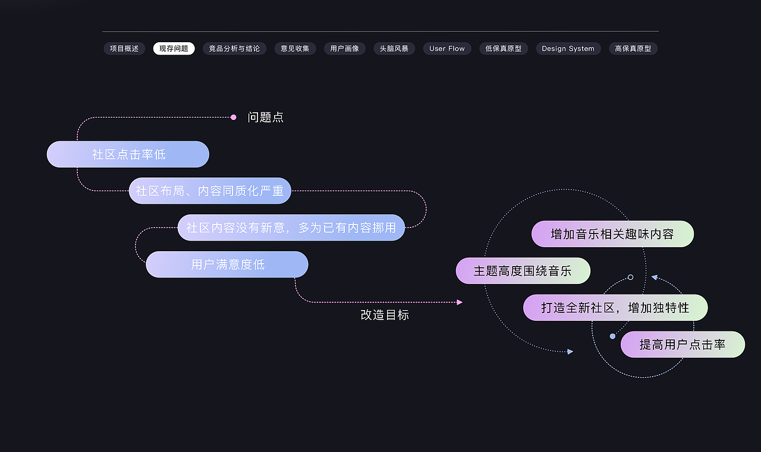Click the 问题点 label text
This screenshot has width=761, height=452.
[266, 117]
